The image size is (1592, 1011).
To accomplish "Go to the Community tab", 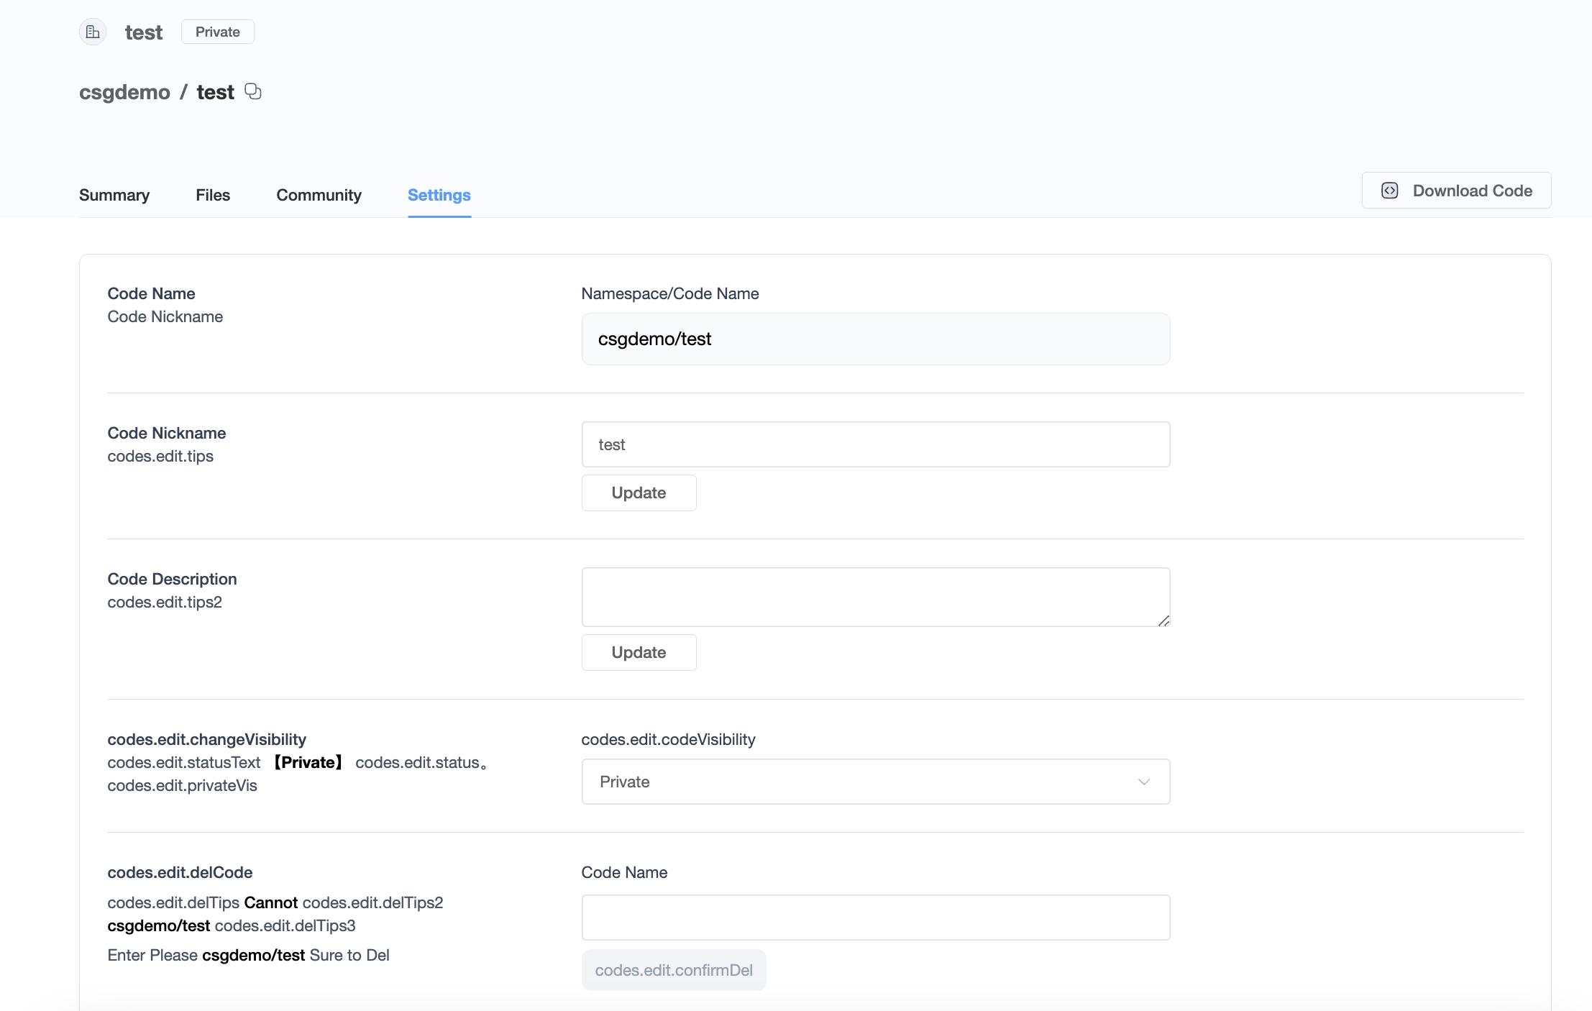I will (319, 195).
